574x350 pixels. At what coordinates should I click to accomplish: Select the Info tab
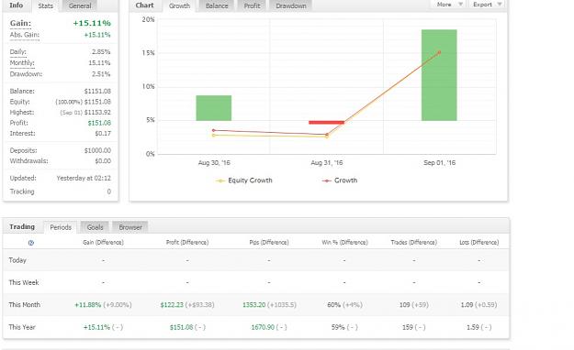click(x=17, y=5)
